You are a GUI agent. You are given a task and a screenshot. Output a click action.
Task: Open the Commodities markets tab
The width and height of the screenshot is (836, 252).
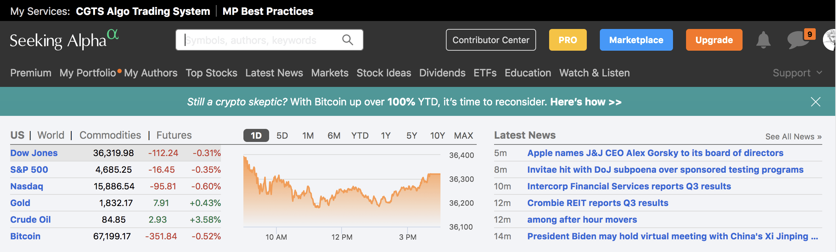coord(110,135)
